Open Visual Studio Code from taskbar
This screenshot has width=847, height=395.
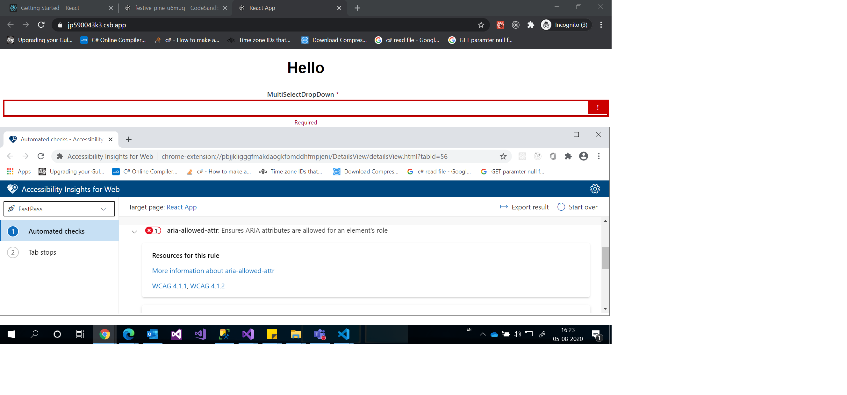click(x=344, y=334)
